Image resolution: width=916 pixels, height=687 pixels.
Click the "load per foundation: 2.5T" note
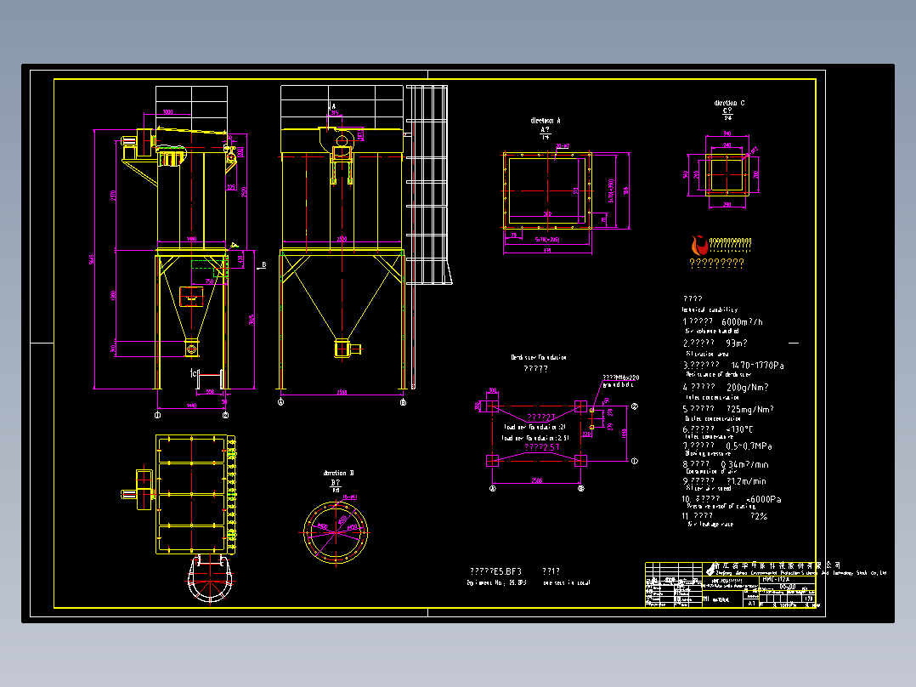coord(534,438)
